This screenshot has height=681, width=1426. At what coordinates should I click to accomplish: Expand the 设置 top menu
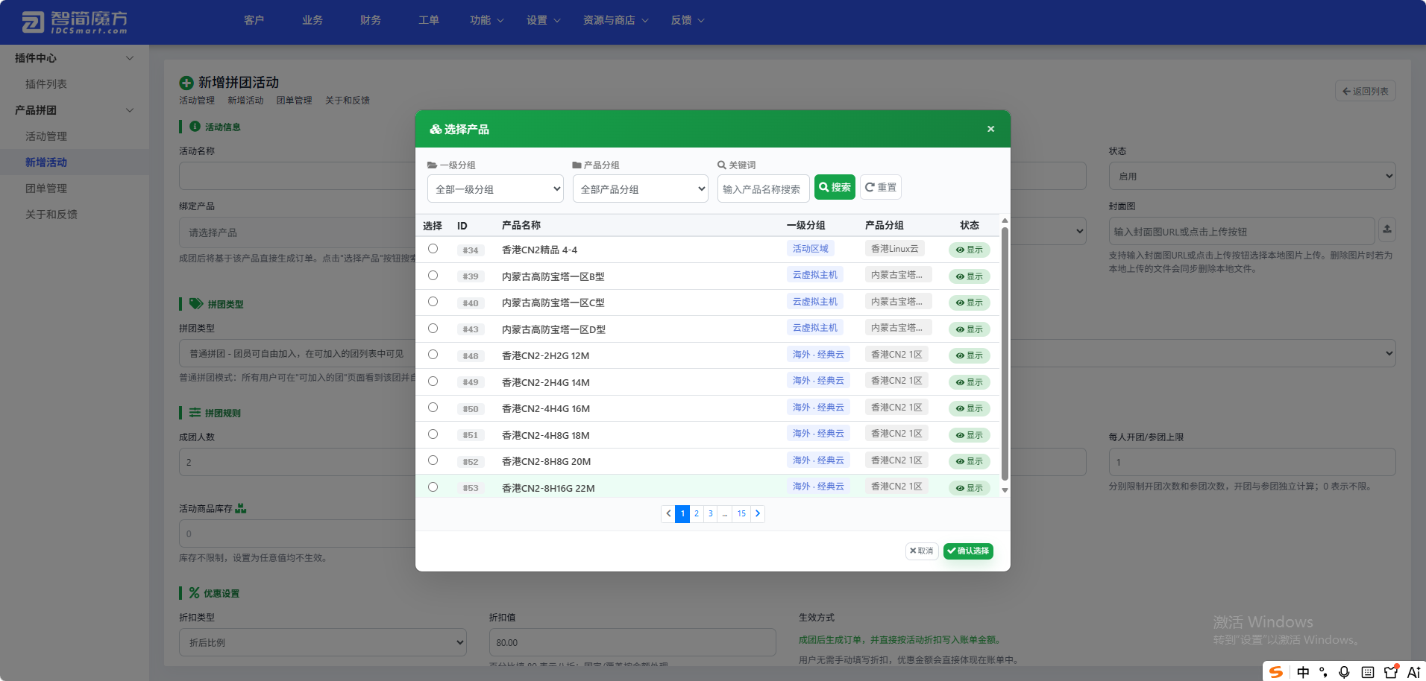544,20
